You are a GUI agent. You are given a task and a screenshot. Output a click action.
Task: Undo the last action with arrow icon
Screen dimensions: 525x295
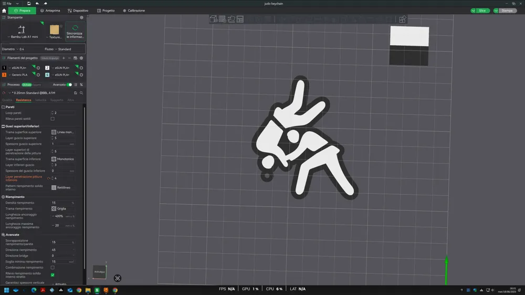(x=37, y=3)
